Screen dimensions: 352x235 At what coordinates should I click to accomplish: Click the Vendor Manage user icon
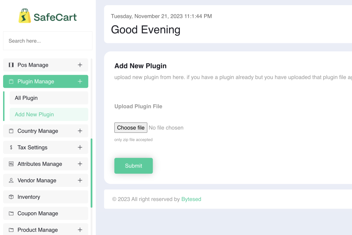(11, 180)
